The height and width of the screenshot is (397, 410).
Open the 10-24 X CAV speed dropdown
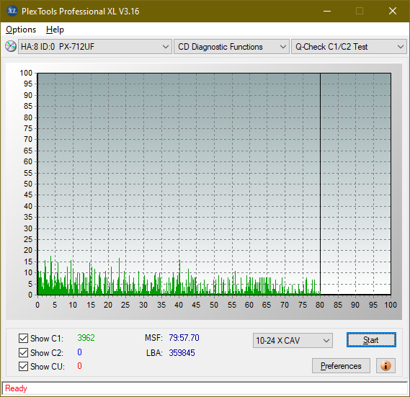(x=293, y=340)
